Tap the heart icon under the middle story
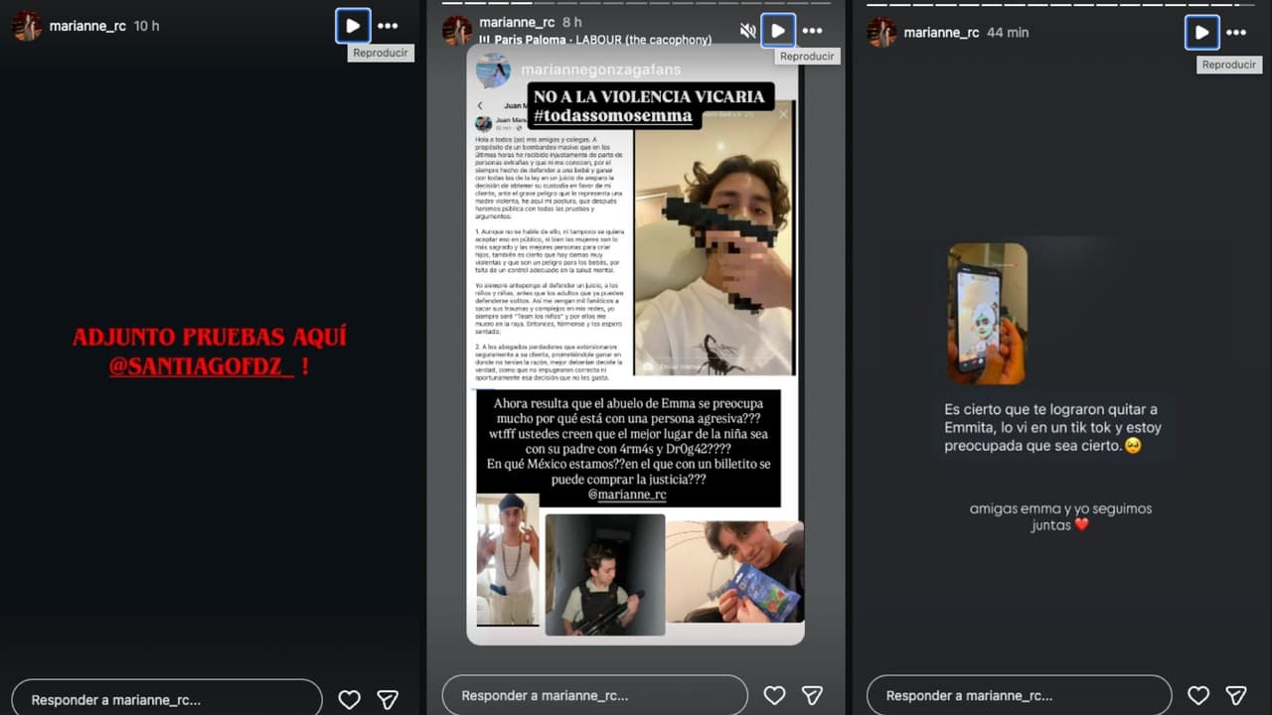 [774, 695]
